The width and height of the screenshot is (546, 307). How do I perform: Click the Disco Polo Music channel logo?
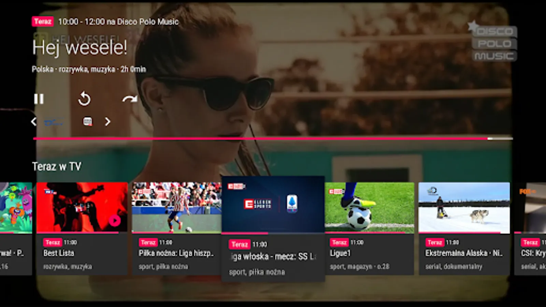click(493, 41)
